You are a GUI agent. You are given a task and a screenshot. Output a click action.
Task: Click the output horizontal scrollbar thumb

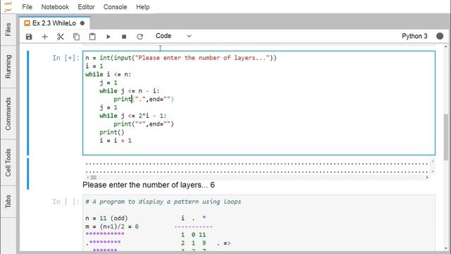94,177
